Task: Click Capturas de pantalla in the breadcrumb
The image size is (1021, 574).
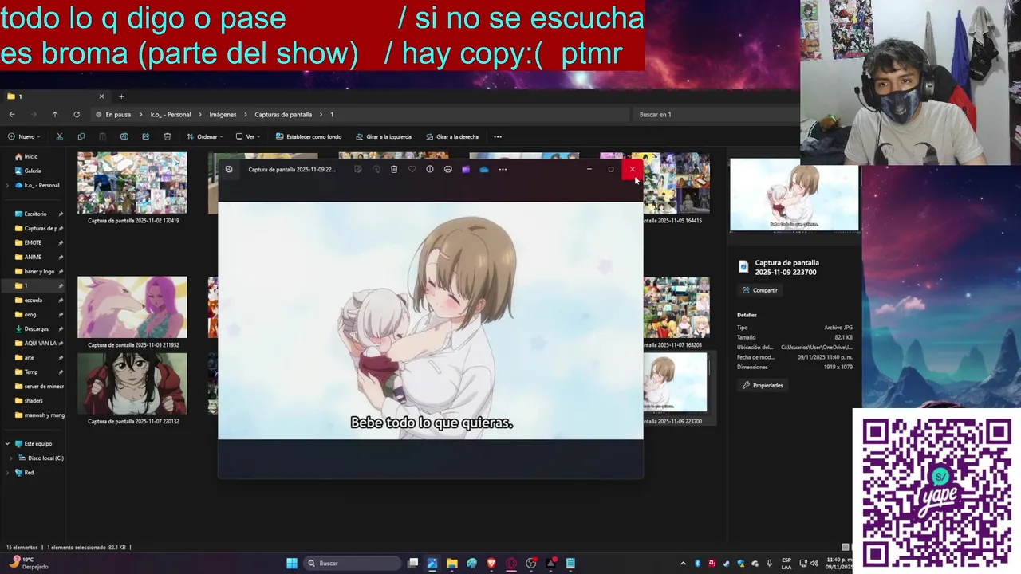Action: (283, 114)
